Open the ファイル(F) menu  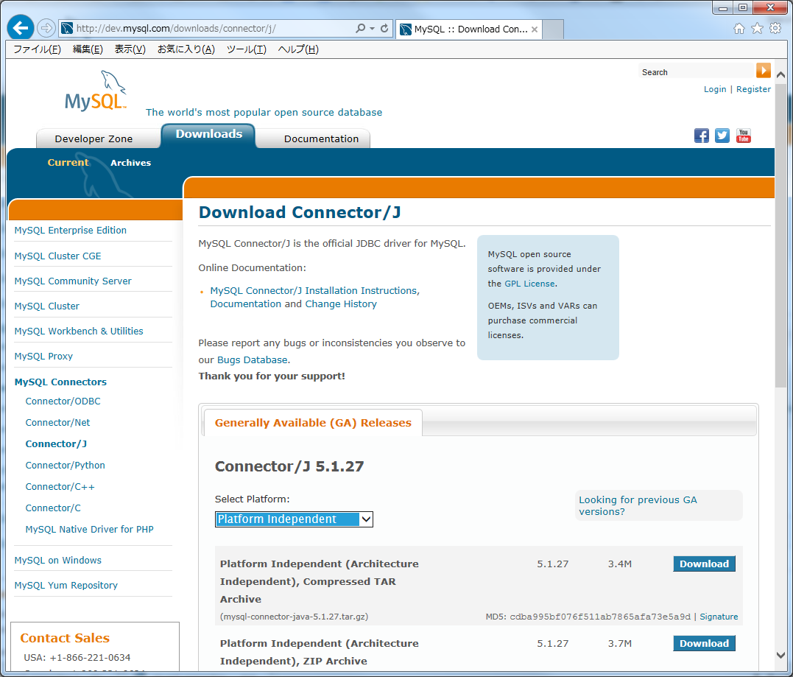pyautogui.click(x=37, y=49)
